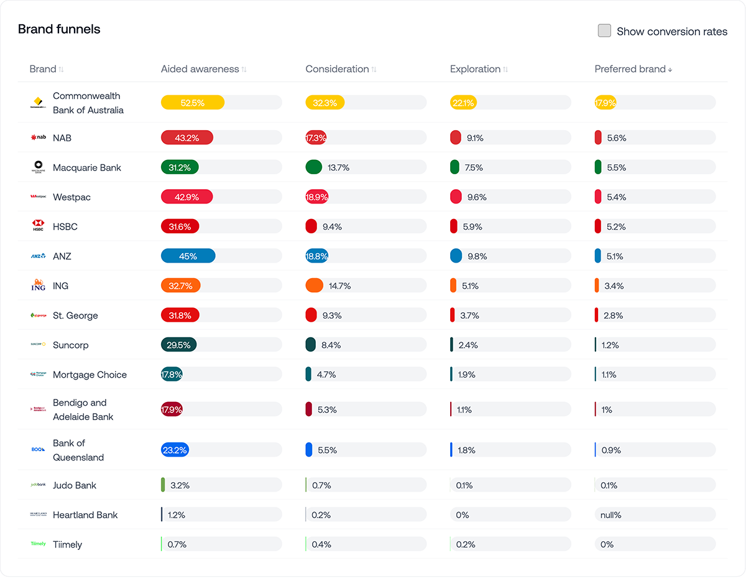The height and width of the screenshot is (583, 746).
Task: Click the ING logo icon
Action: (x=38, y=286)
